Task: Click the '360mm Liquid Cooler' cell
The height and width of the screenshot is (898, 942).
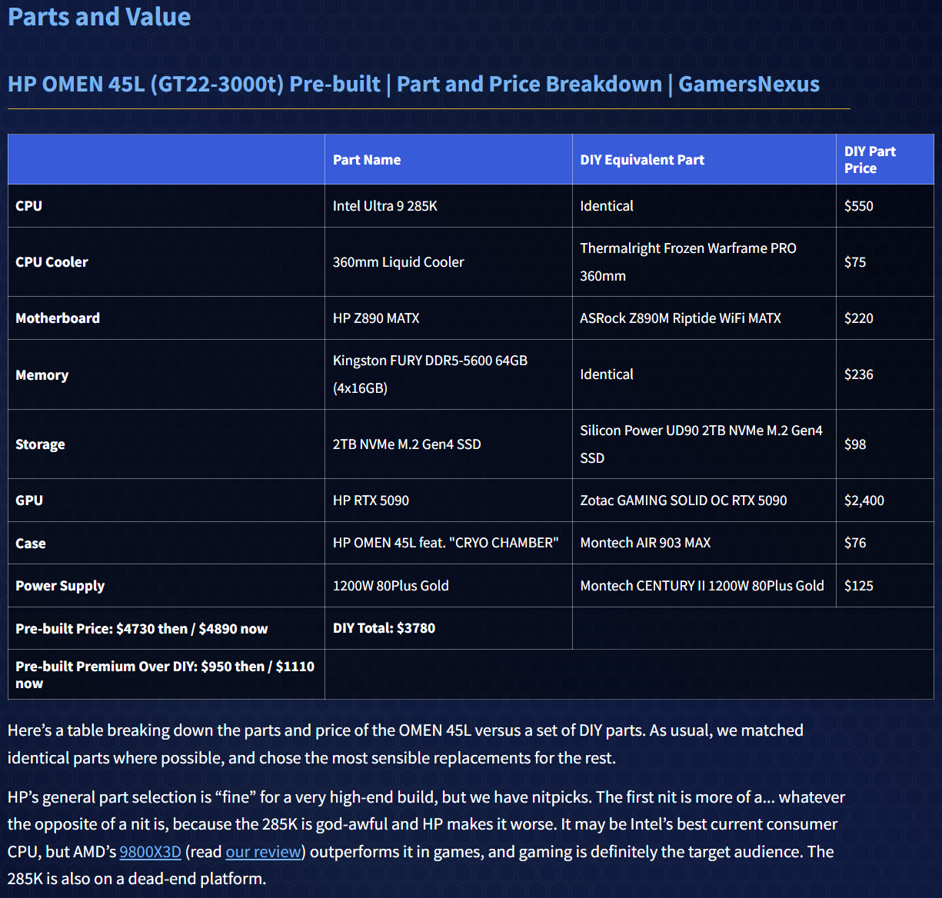Action: click(x=448, y=262)
